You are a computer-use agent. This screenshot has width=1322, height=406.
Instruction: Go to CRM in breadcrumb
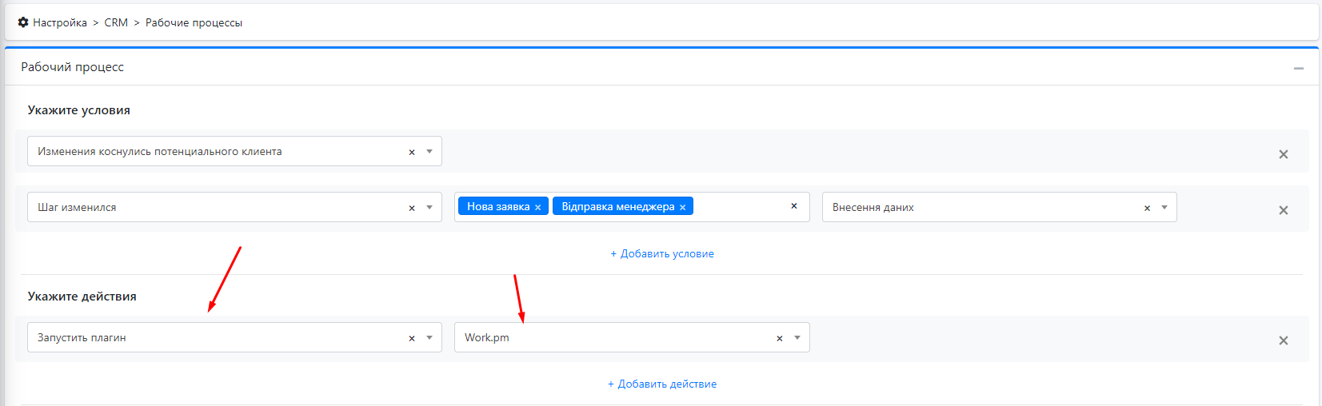tap(116, 22)
